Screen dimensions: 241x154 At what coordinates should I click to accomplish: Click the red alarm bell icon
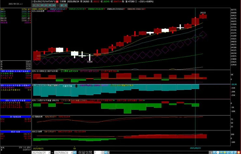point(239,153)
